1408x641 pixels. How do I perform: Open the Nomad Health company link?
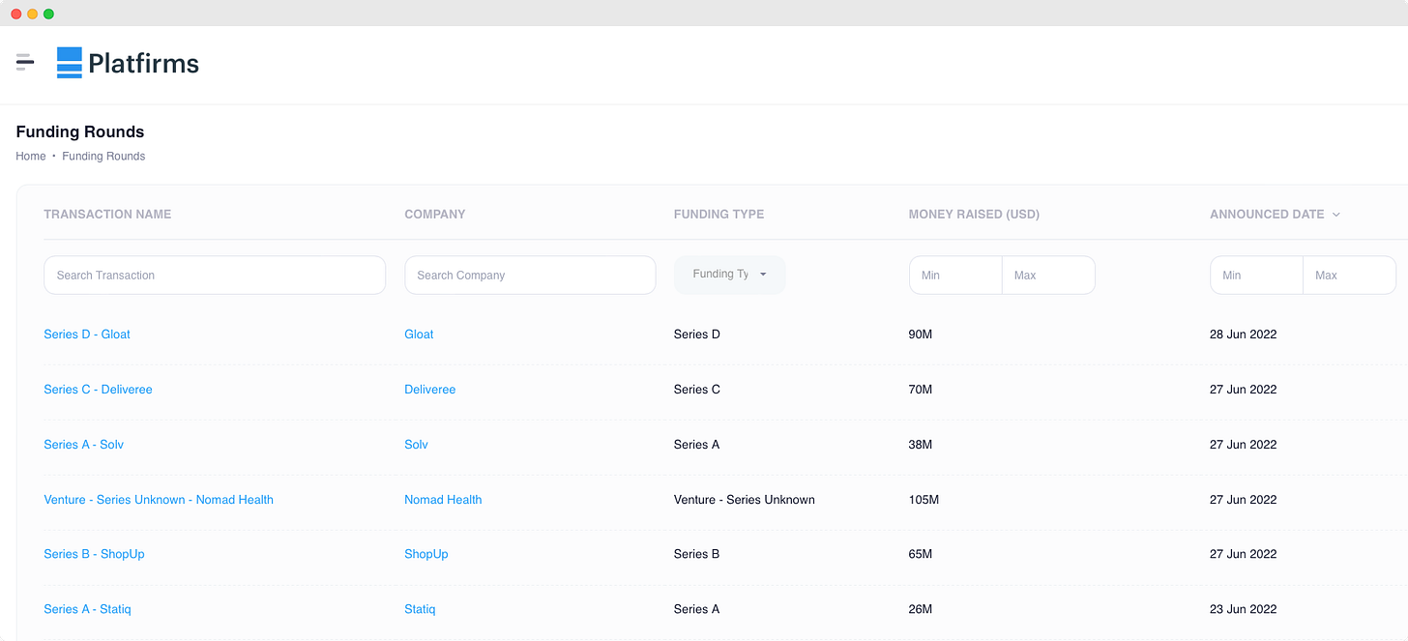[443, 500]
